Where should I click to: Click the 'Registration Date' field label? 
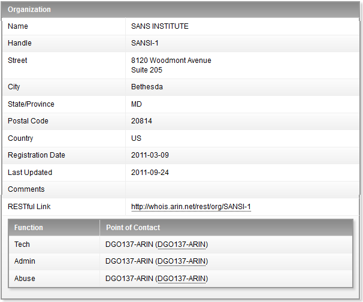coord(37,155)
